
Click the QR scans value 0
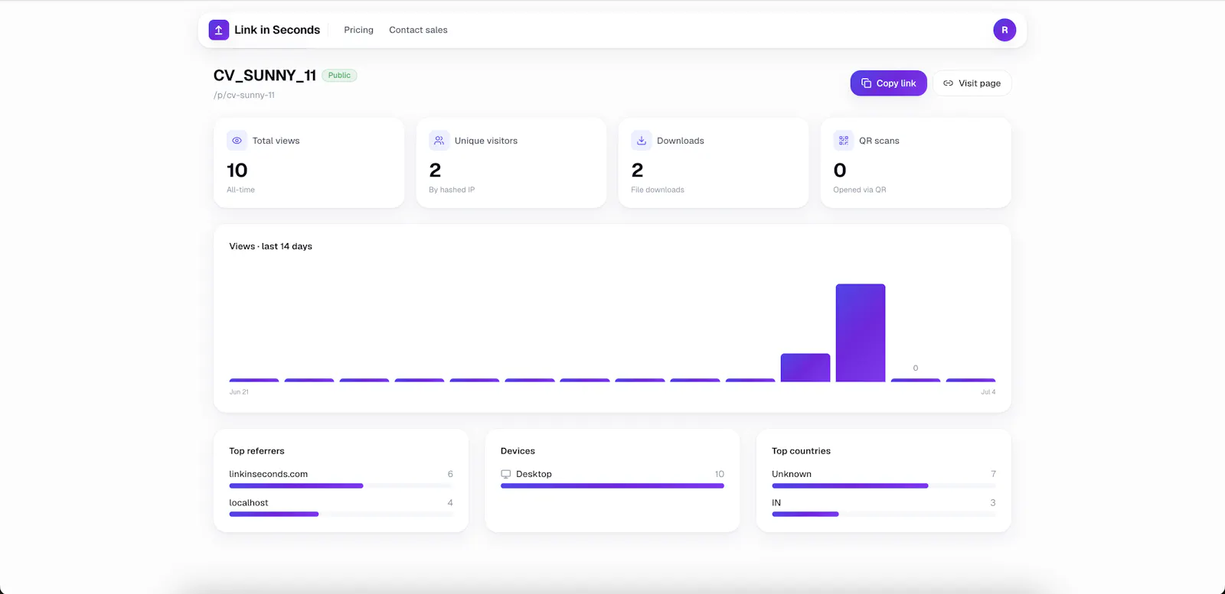[x=840, y=170]
